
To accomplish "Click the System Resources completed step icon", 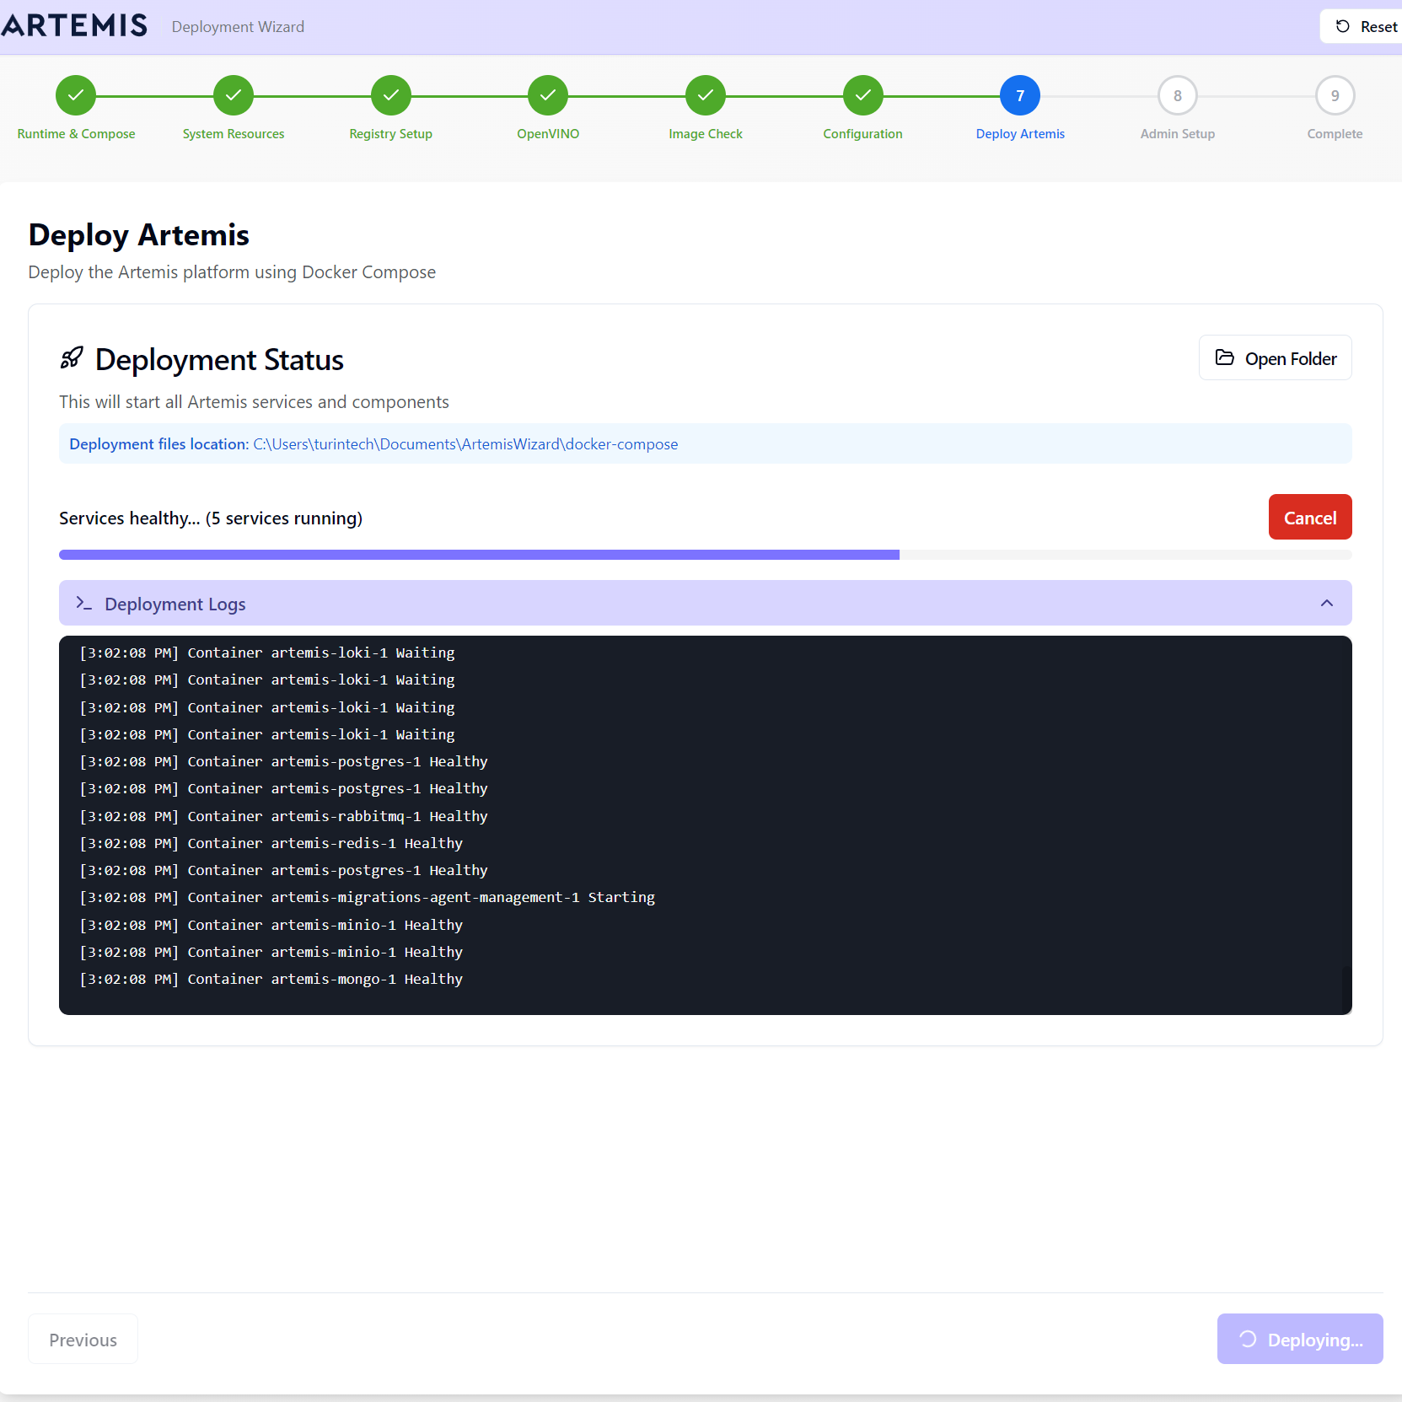I will (x=234, y=95).
